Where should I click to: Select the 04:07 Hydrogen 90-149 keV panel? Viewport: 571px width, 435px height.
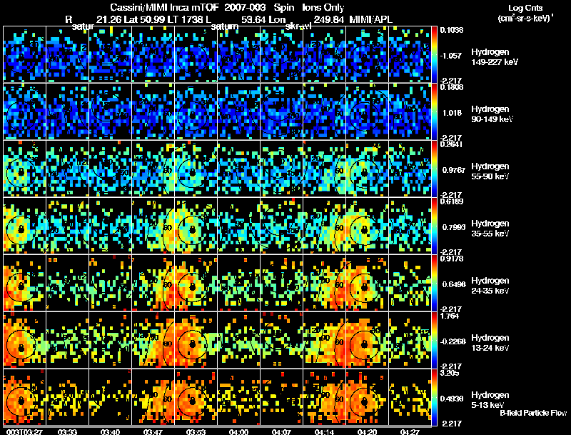click(x=281, y=111)
